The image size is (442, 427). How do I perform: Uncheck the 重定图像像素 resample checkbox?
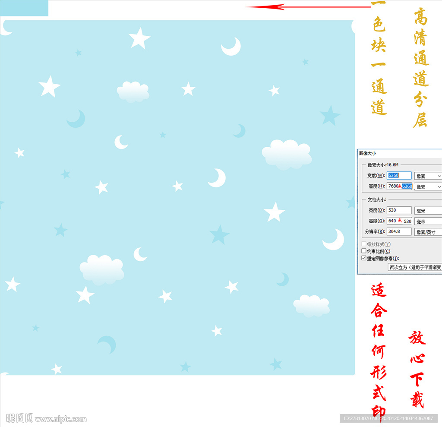(x=364, y=258)
